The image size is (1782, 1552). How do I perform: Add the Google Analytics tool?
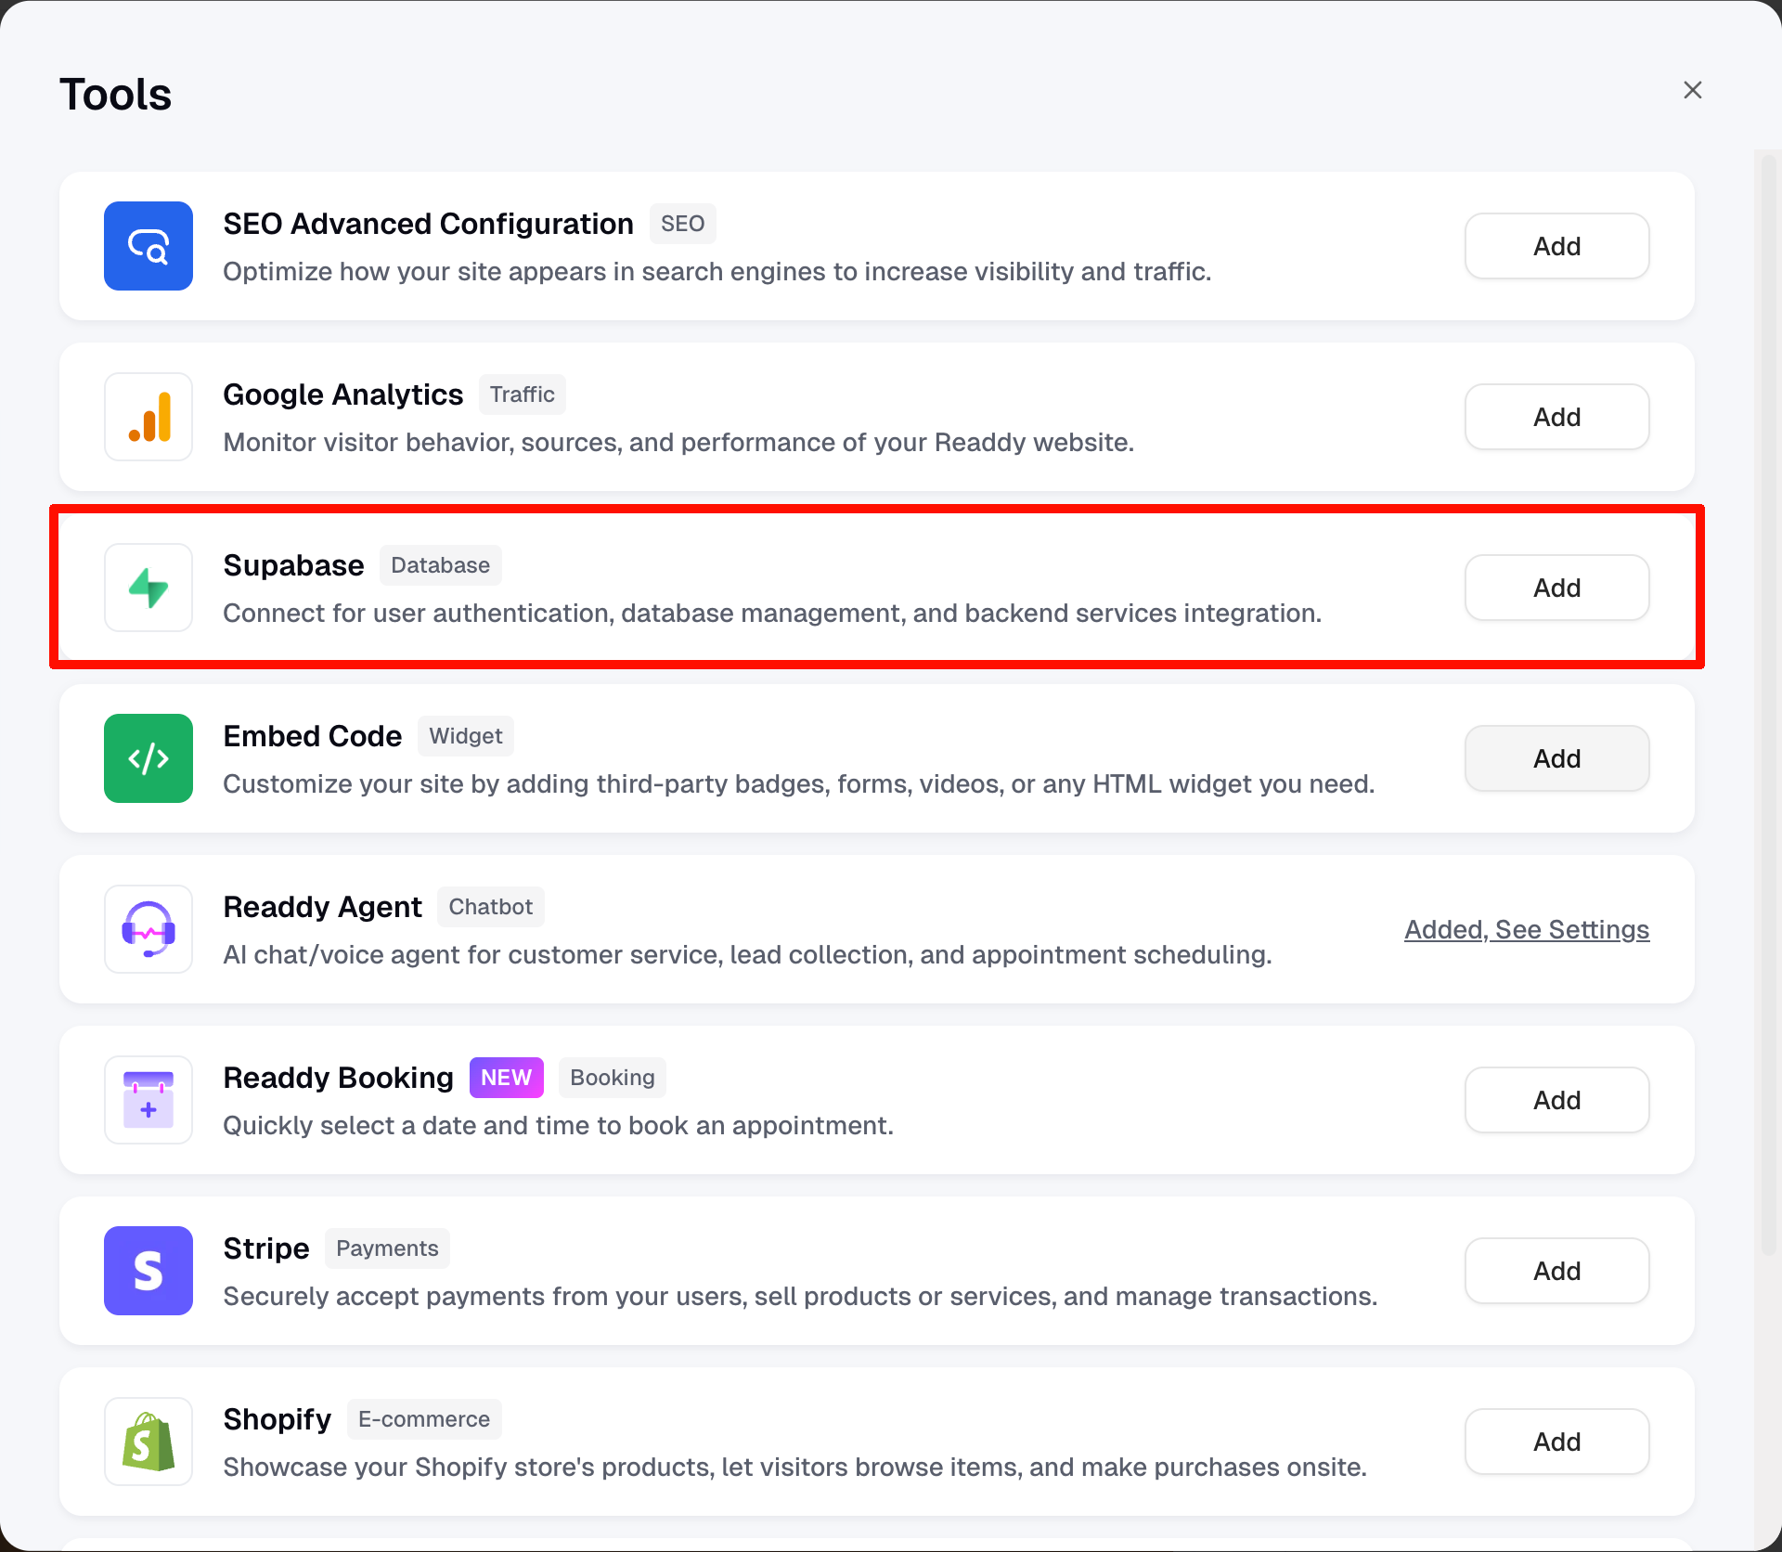coord(1556,417)
